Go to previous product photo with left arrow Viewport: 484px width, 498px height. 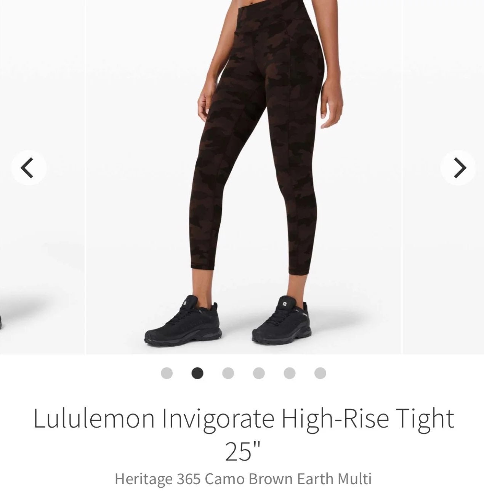pyautogui.click(x=29, y=167)
